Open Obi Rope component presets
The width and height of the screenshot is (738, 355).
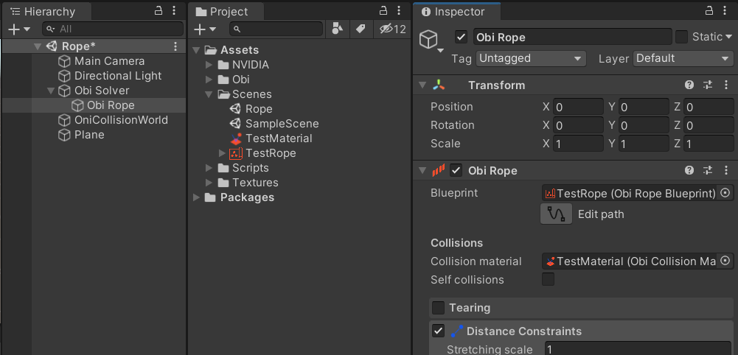click(708, 170)
